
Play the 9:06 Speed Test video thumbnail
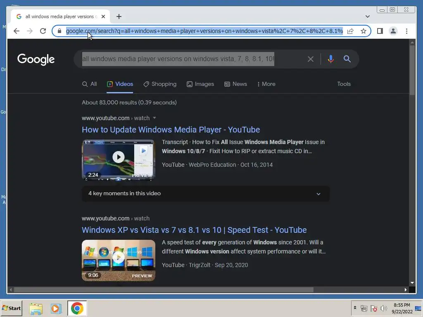[x=119, y=260]
